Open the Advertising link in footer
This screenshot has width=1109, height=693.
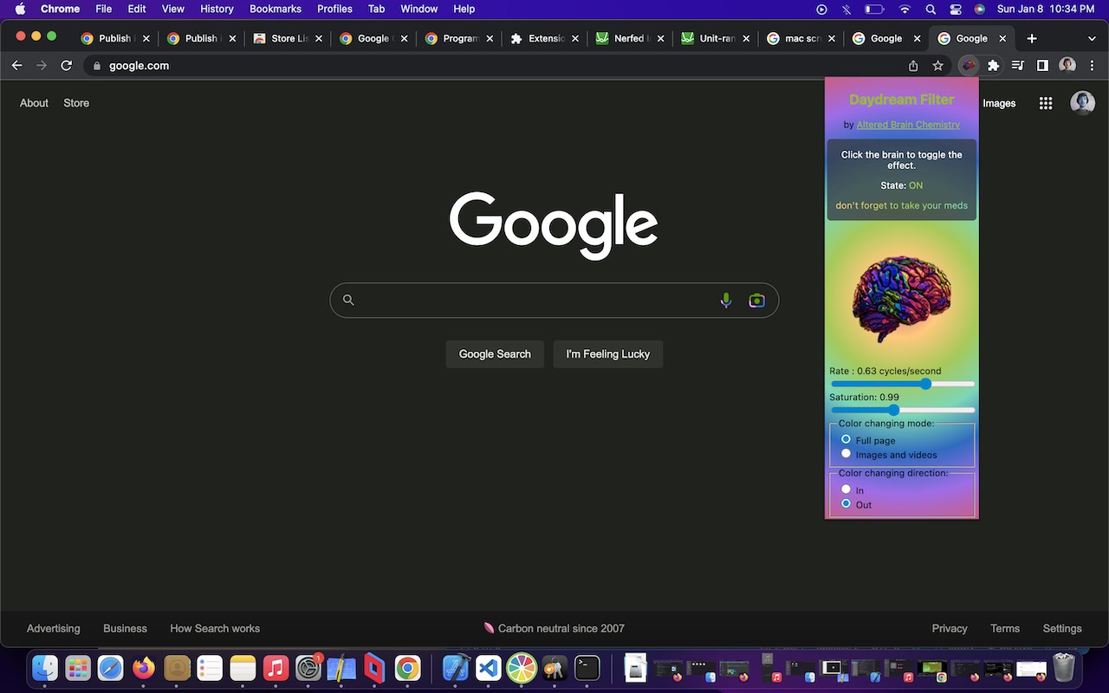tap(54, 629)
